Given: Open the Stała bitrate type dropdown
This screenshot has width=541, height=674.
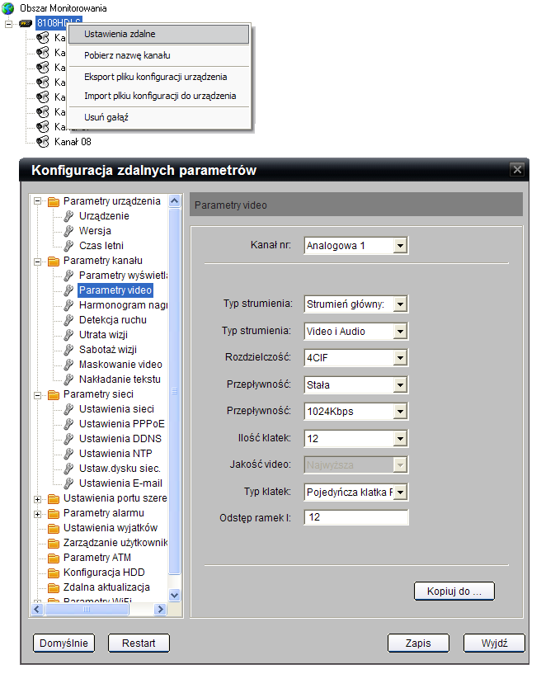Looking at the screenshot, I should [400, 385].
